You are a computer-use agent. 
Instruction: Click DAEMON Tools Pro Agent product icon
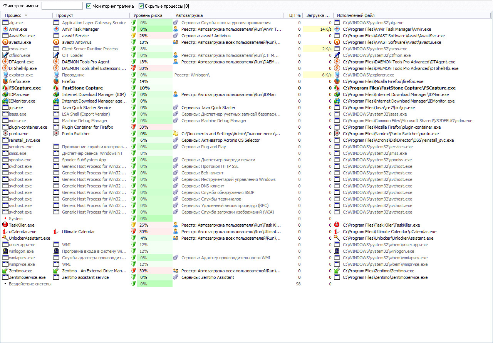[56, 62]
